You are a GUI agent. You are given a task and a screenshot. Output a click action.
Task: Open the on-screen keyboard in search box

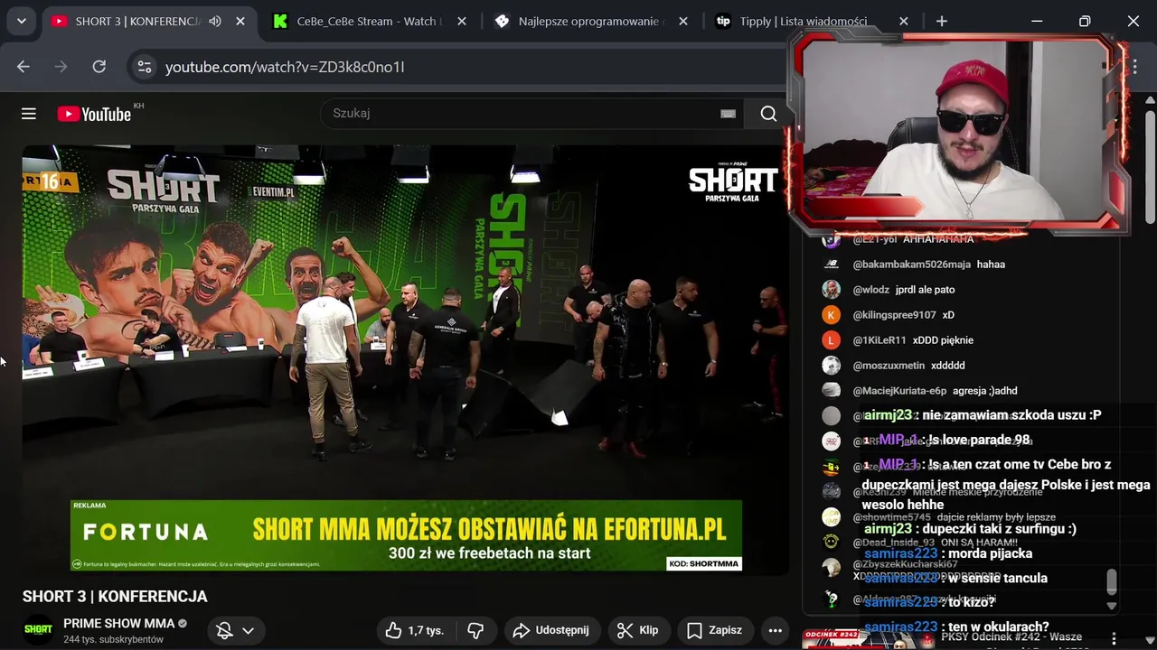(x=728, y=114)
